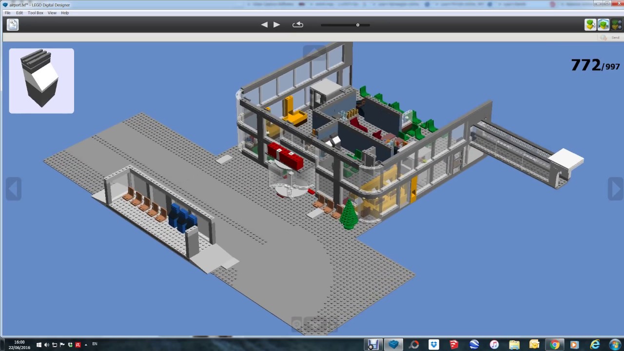Open Internet Explorer from the taskbar
The image size is (624, 351).
coord(595,345)
